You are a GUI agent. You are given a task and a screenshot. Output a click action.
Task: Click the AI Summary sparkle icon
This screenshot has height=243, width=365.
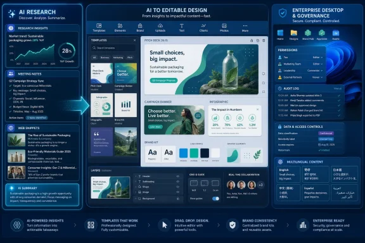coord(11,188)
